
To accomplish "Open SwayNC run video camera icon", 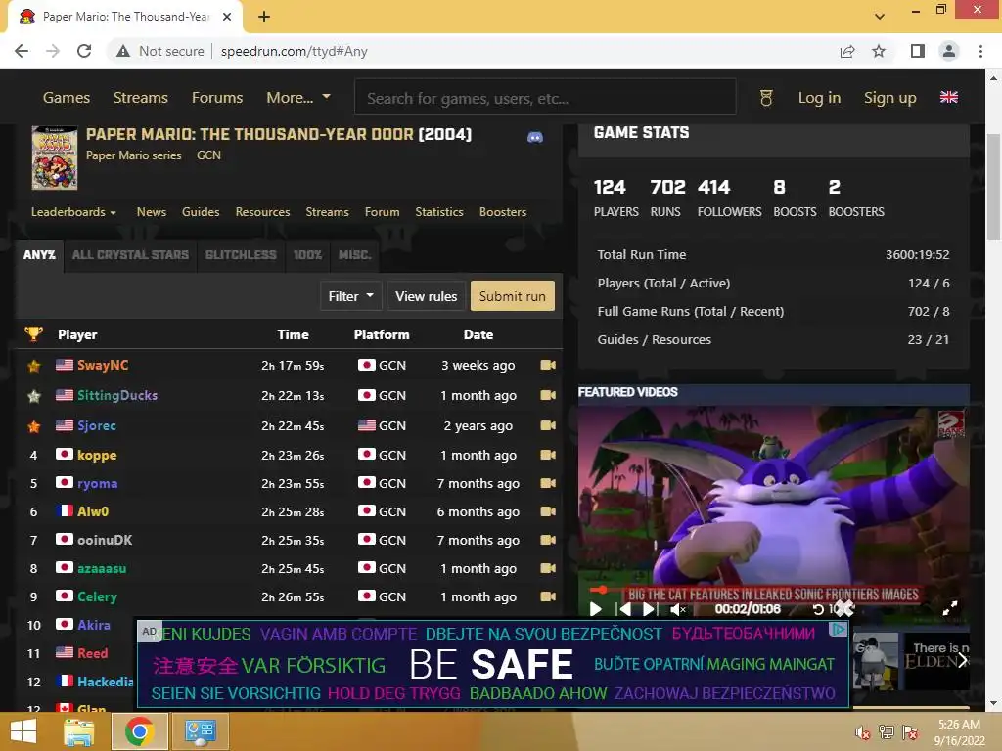I will 548,365.
